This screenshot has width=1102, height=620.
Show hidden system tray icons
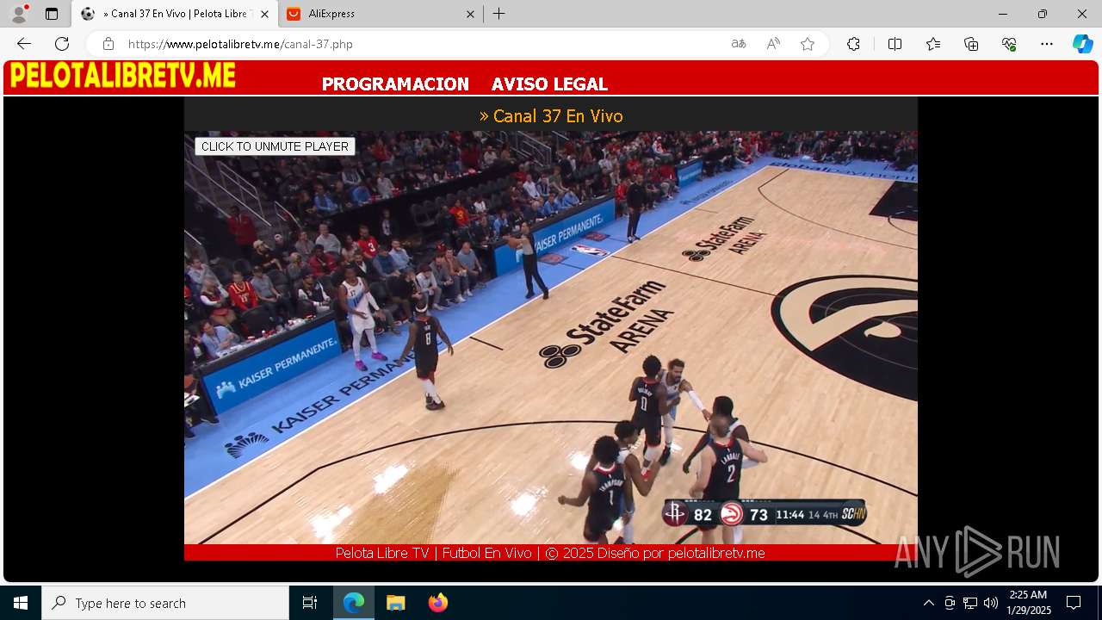(x=928, y=603)
